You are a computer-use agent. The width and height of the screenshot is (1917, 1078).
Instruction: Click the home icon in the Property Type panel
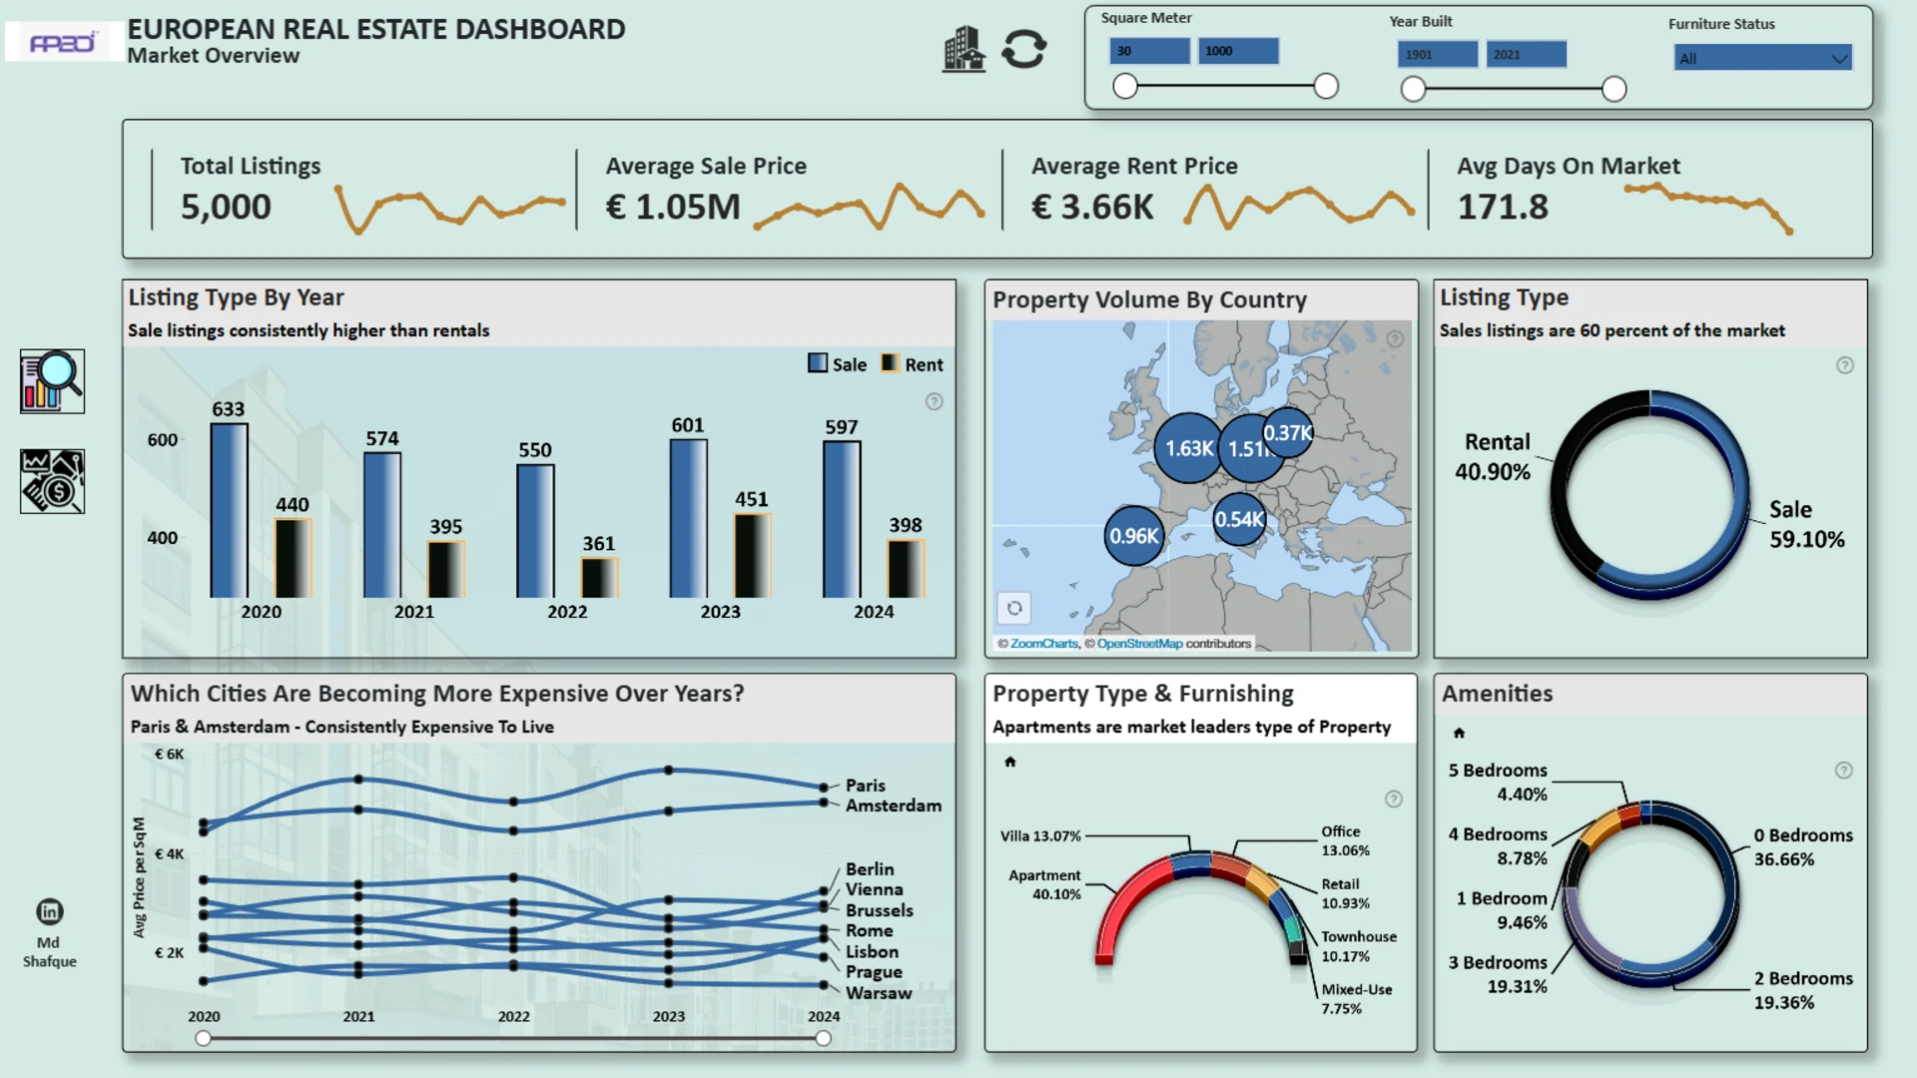pos(1009,762)
